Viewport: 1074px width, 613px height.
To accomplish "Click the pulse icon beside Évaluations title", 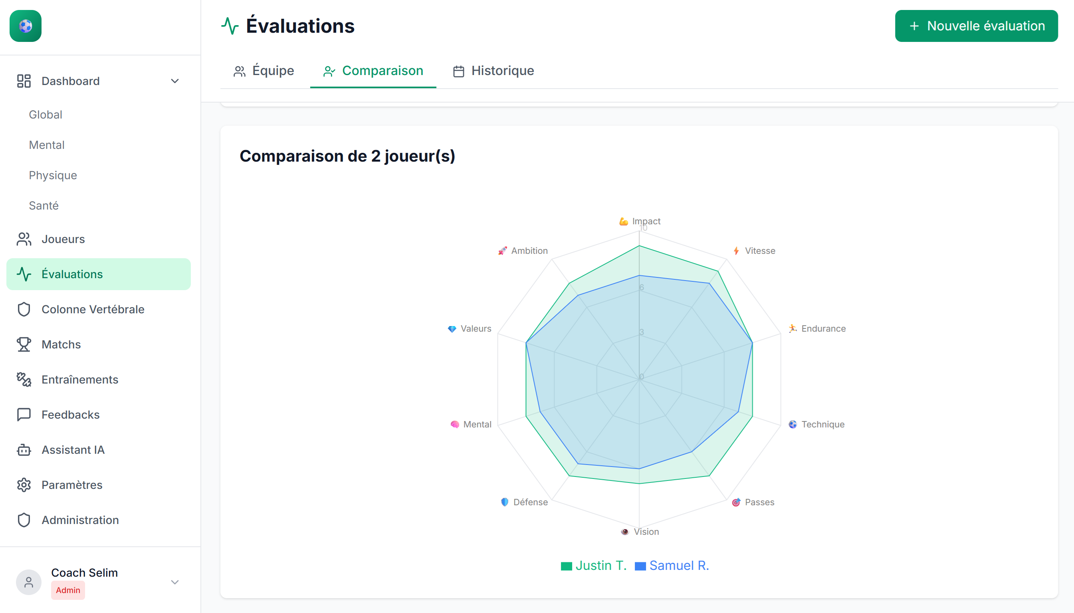I will click(x=230, y=26).
